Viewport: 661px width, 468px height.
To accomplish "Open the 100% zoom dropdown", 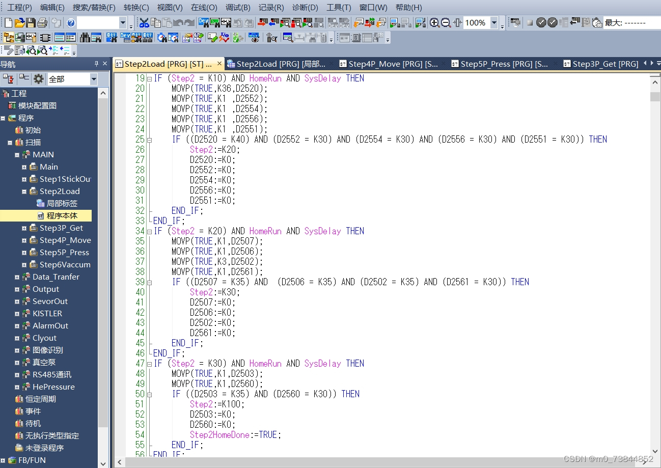I will [x=494, y=22].
